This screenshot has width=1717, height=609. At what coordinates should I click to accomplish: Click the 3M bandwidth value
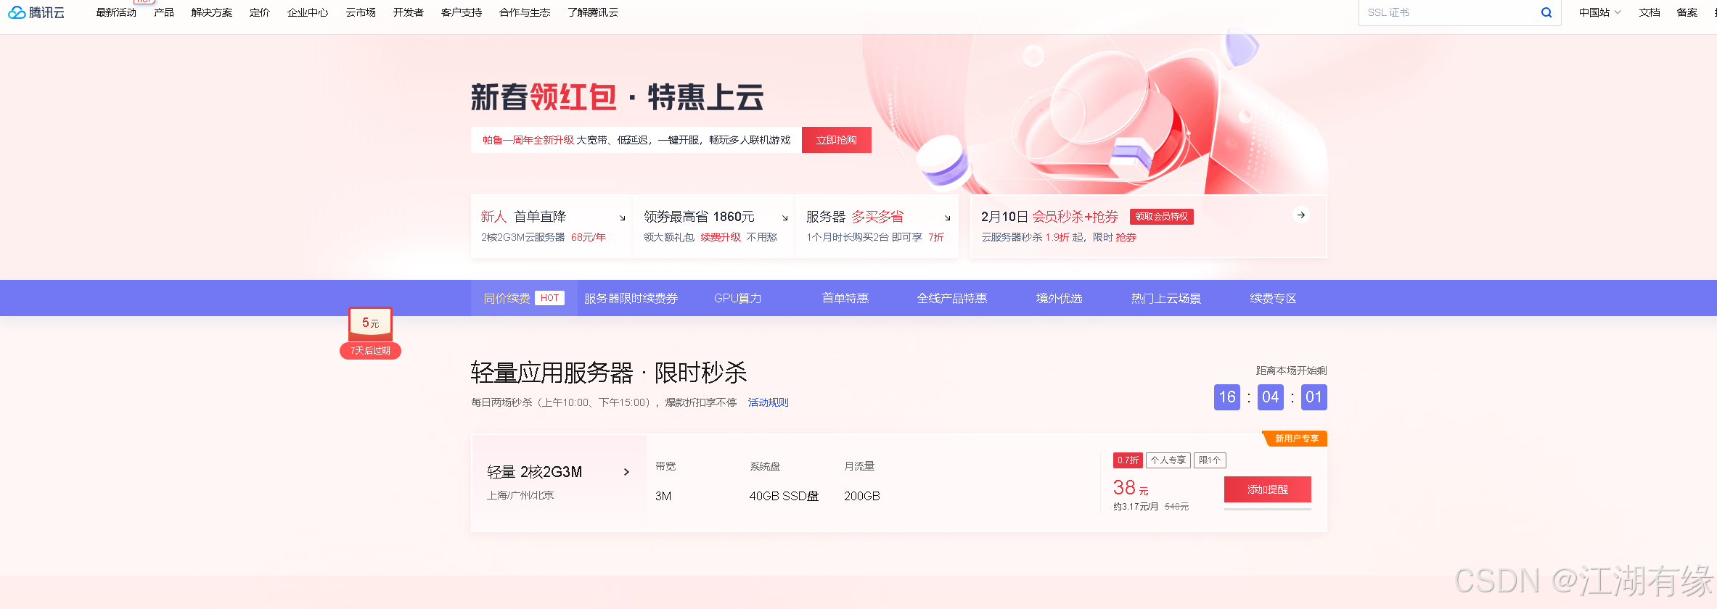coord(663,496)
